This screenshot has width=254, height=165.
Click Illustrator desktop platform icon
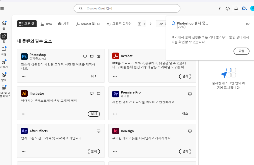92,93
